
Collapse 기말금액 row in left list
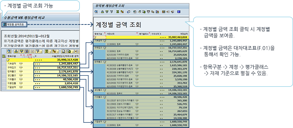click(21, 87)
